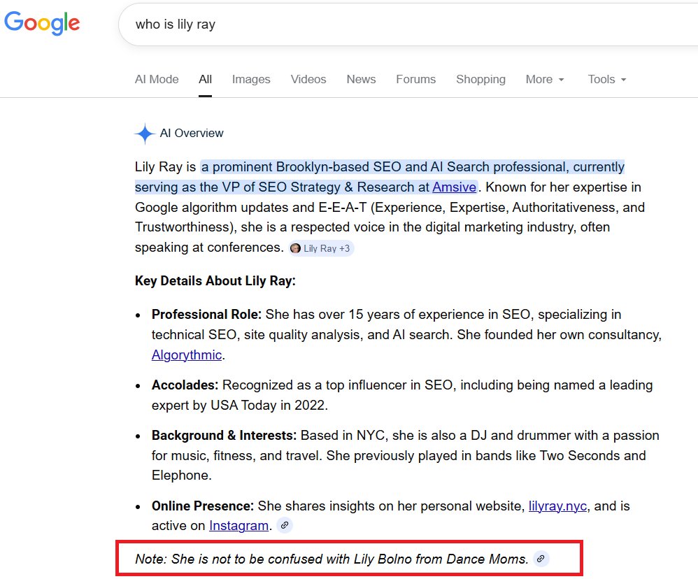Go to the News tab
698x579 pixels.
(x=361, y=79)
